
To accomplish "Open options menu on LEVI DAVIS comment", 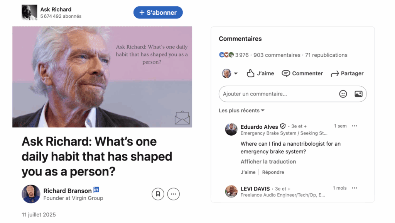I will click(x=354, y=188).
